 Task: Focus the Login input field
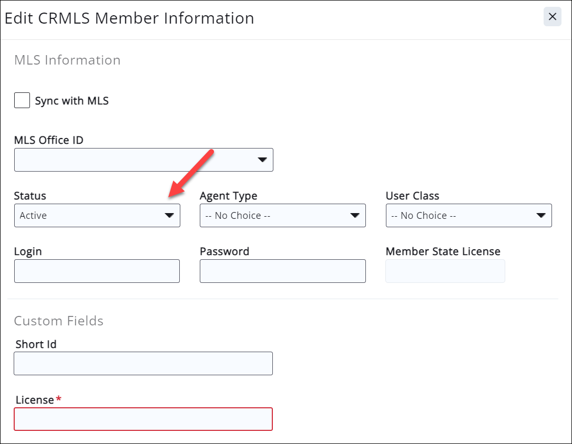(97, 271)
